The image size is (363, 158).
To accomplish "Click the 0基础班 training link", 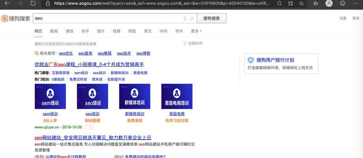I will pos(58,79).
